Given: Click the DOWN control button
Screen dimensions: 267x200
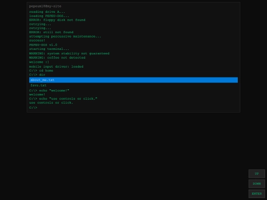Looking at the screenshot, I should 257,184.
